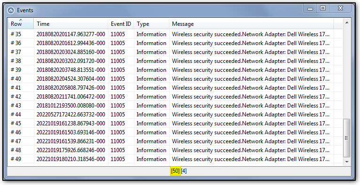This screenshot has height=185, width=360.
Task: Click the vertical scrollbar thumb
Action: click(347, 138)
